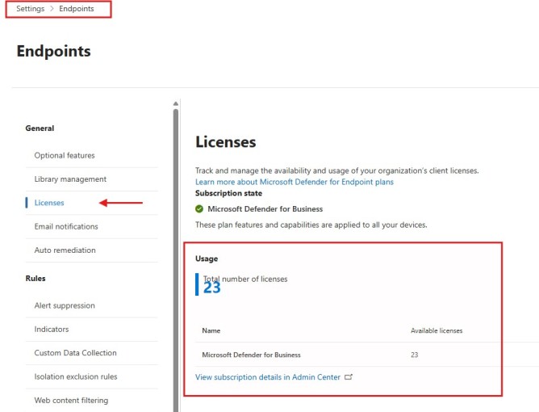This screenshot has height=412, width=539.
Task: Click the Name column header
Action: pos(211,330)
